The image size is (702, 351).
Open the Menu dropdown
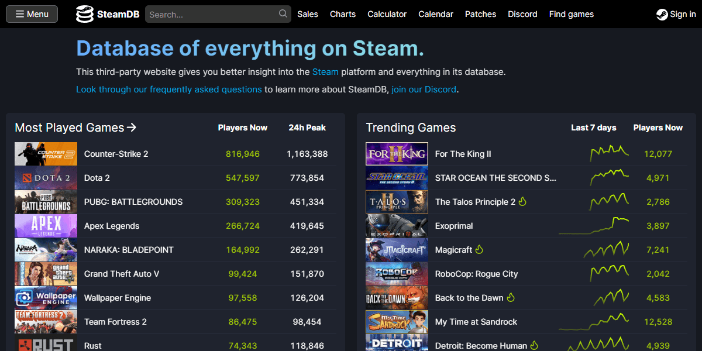[x=32, y=13]
